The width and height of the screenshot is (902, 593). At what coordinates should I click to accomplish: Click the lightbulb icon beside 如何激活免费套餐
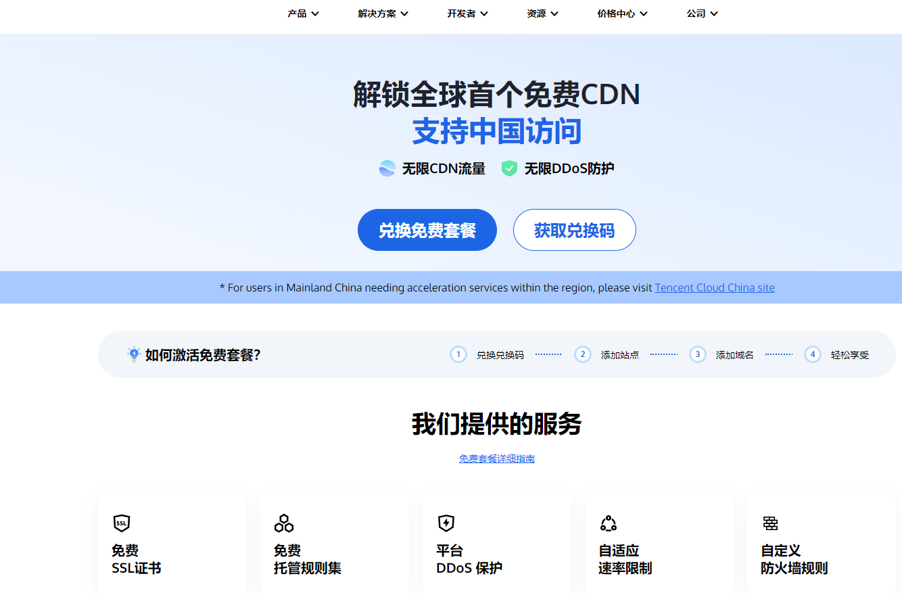pyautogui.click(x=132, y=353)
